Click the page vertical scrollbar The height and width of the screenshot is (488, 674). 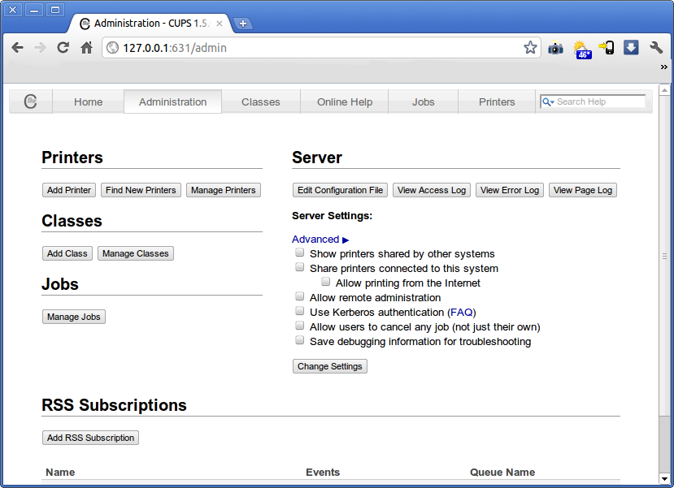665,257
